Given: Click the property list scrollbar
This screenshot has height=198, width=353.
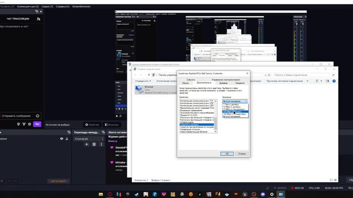Looking at the screenshot, I should click(216, 116).
